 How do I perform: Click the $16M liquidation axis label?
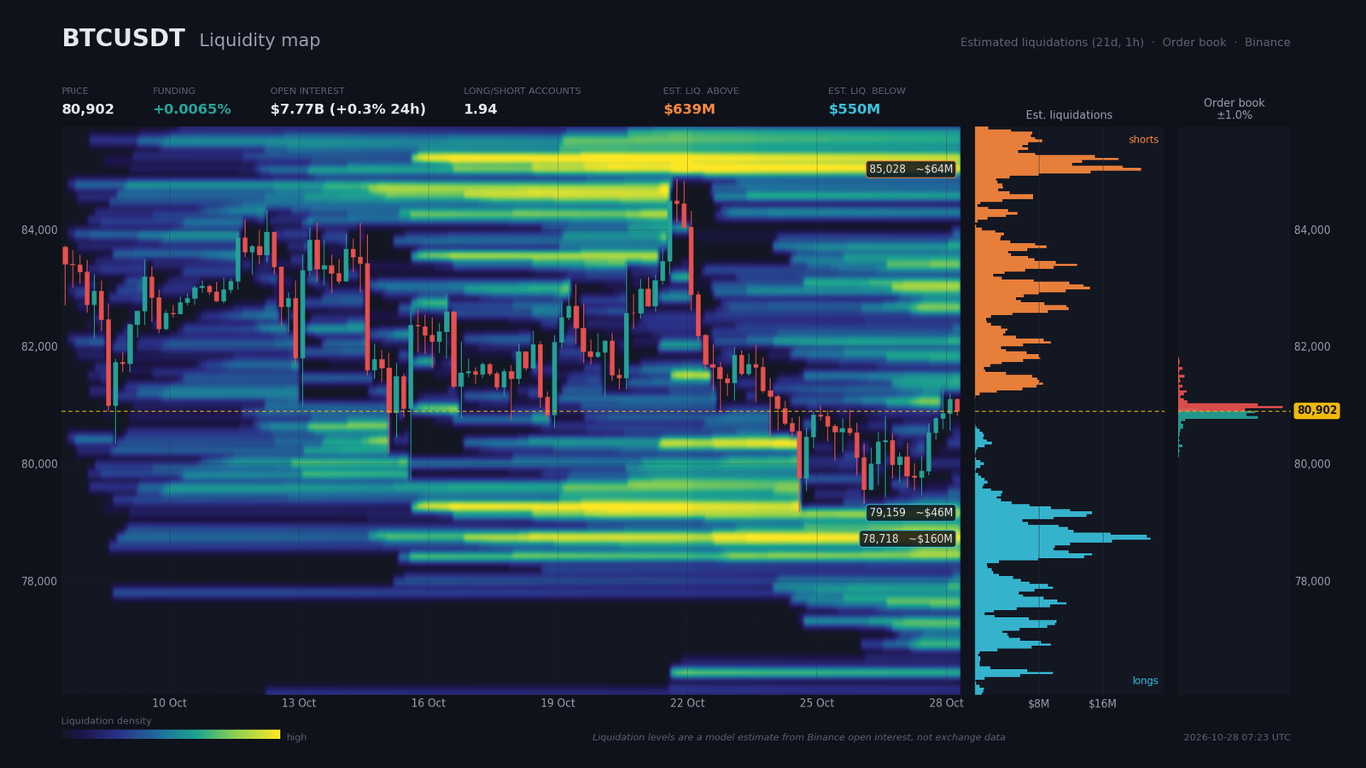(x=1102, y=704)
